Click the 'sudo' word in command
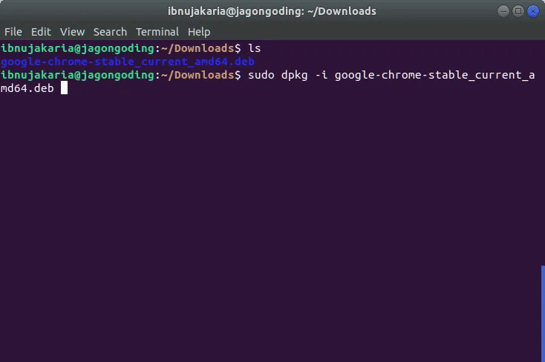This screenshot has width=545, height=362. (261, 75)
